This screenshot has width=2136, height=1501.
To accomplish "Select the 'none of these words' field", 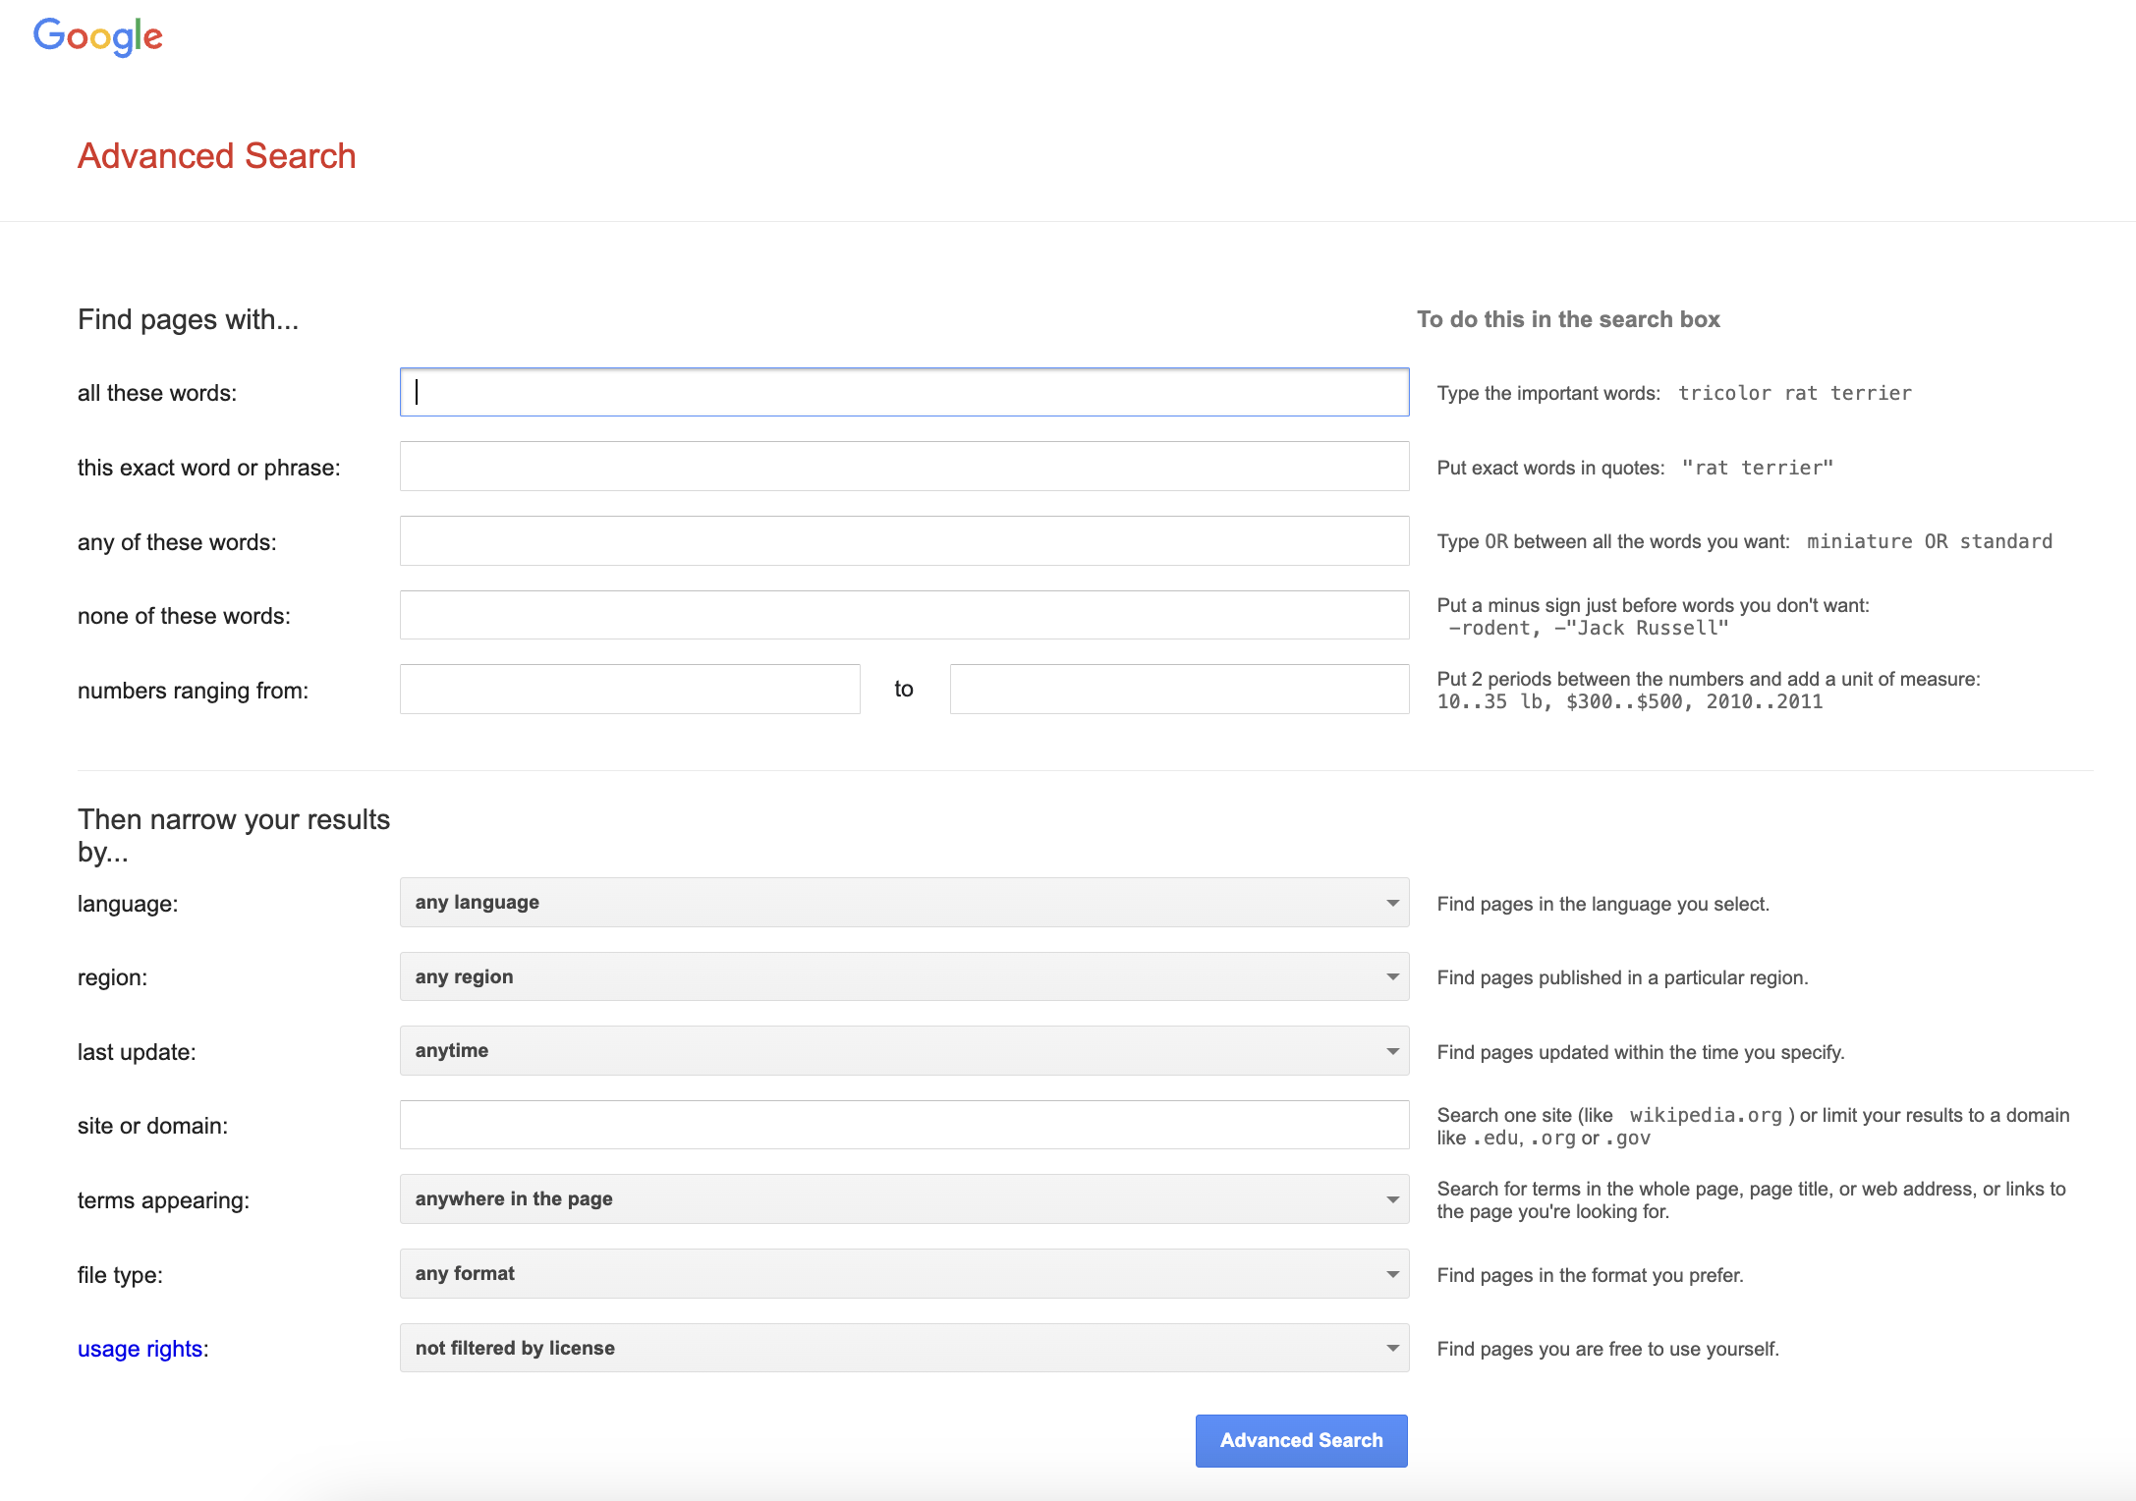I will [904, 615].
